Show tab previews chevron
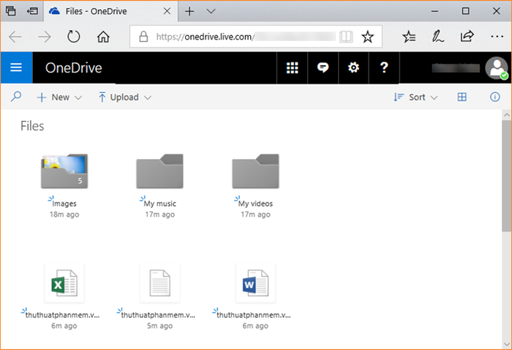This screenshot has height=350, width=512. 211,12
